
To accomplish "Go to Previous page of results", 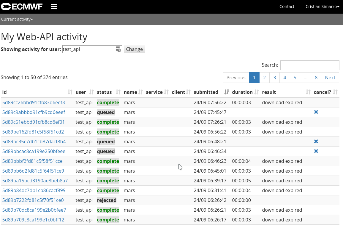I will point(236,78).
